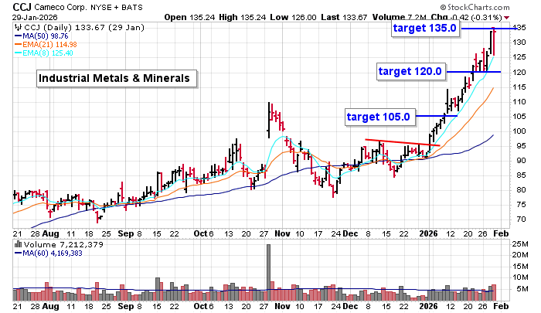The width and height of the screenshot is (541, 313).
Task: Click the cyan EMA(8) legend line marker
Action: coord(18,54)
